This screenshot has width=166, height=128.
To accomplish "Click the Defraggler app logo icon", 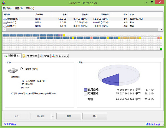I will tap(4, 3).
